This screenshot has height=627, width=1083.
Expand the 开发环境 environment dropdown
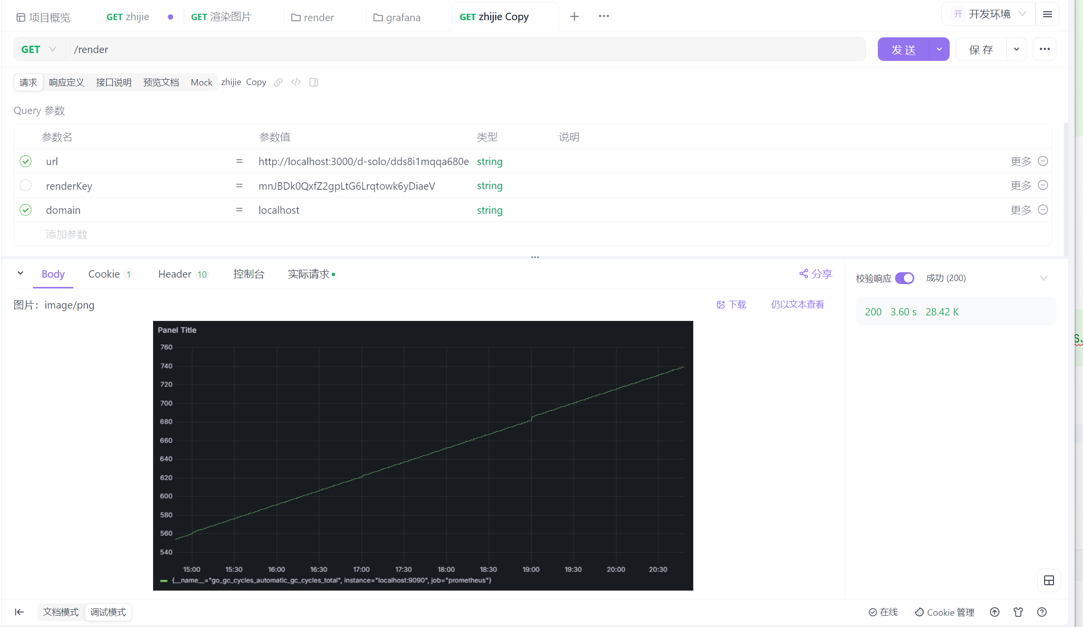coord(989,14)
